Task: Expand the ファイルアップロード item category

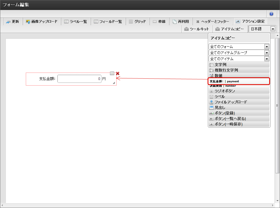Action: [x=239, y=102]
